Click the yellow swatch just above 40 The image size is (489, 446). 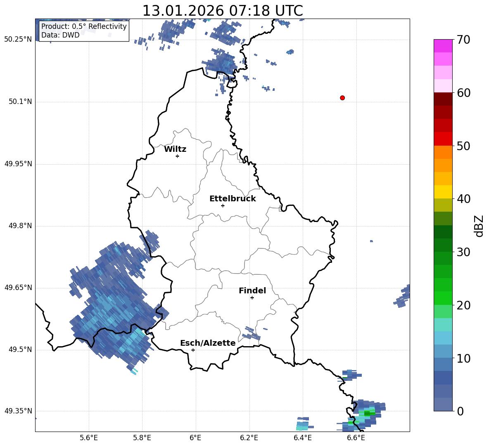443,192
